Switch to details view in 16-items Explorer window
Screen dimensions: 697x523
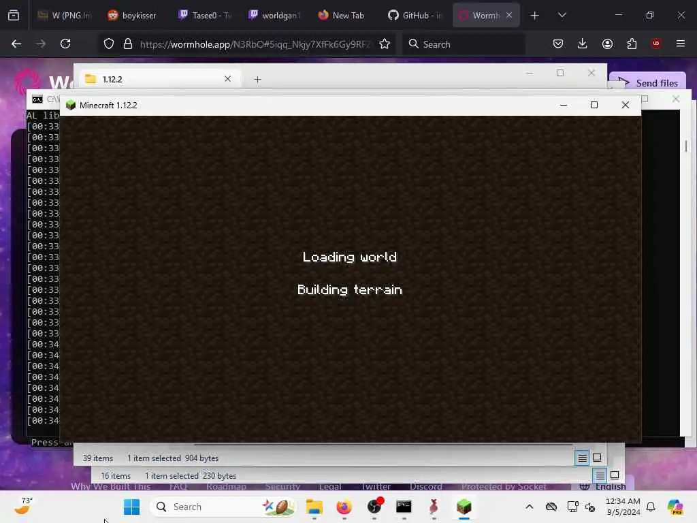click(600, 476)
